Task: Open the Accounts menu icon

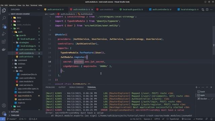Action: (4, 106)
